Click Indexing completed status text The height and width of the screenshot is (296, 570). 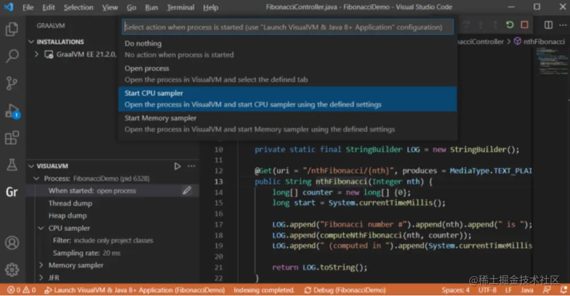pos(264,290)
